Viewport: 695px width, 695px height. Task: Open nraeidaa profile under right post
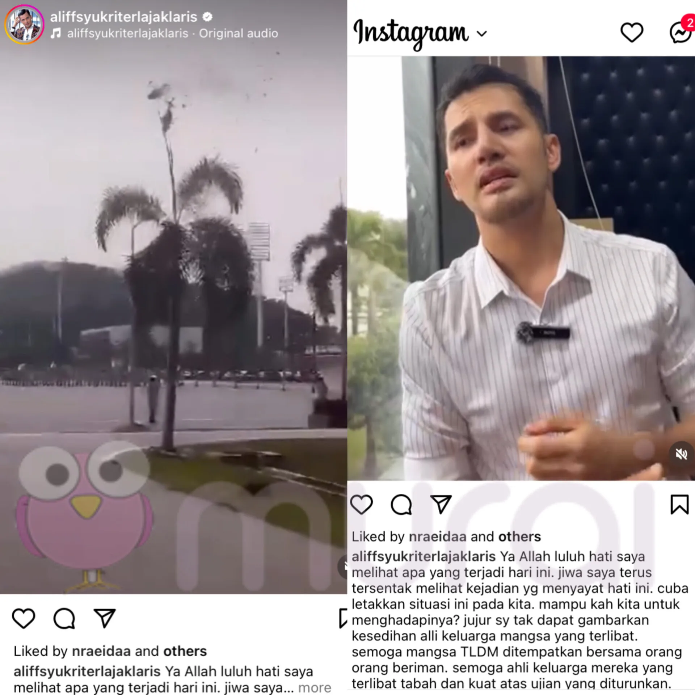coord(437,536)
